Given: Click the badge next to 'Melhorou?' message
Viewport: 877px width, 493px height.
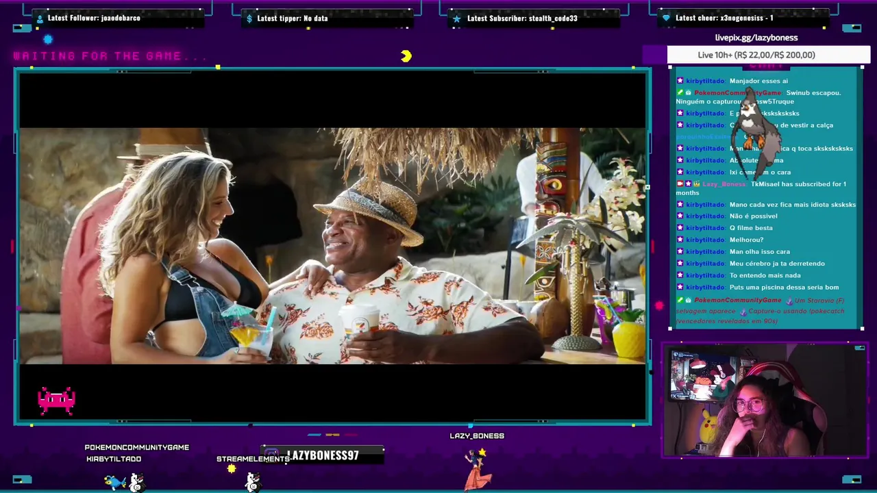Looking at the screenshot, I should tap(680, 240).
